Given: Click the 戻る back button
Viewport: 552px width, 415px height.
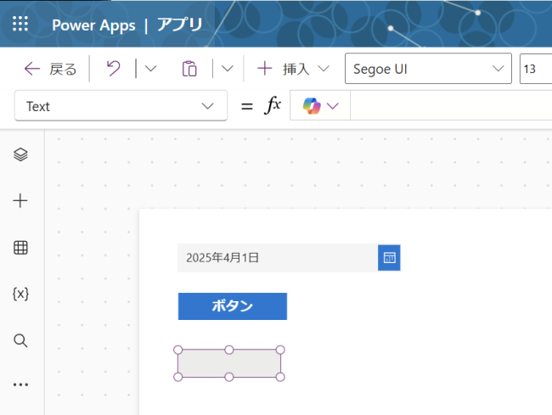Looking at the screenshot, I should tap(50, 69).
